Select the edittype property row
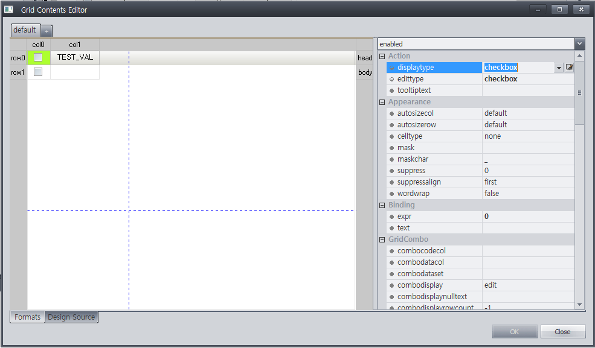 click(x=434, y=79)
